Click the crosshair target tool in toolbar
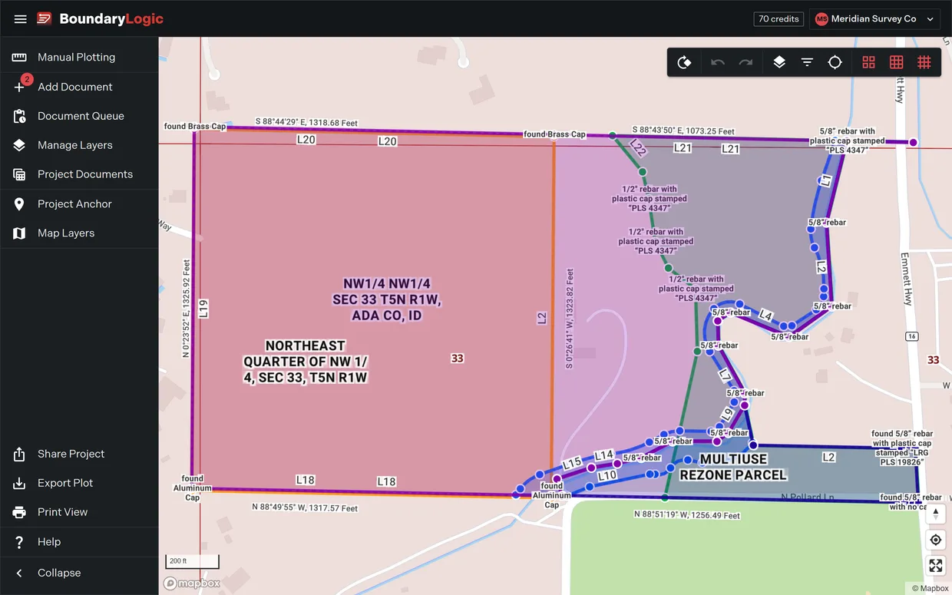This screenshot has width=952, height=595. click(x=835, y=62)
